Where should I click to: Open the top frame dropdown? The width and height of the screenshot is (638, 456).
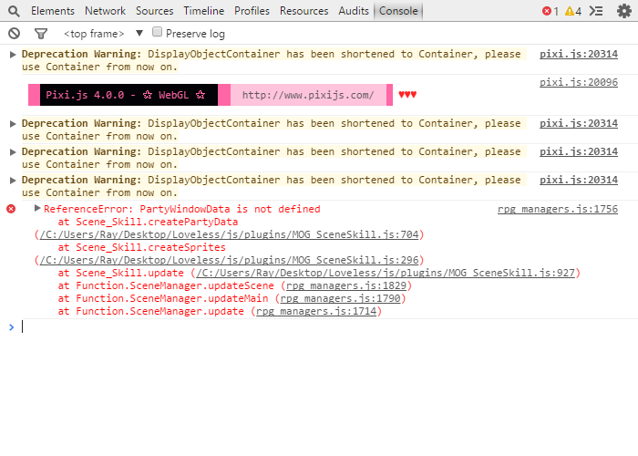103,34
